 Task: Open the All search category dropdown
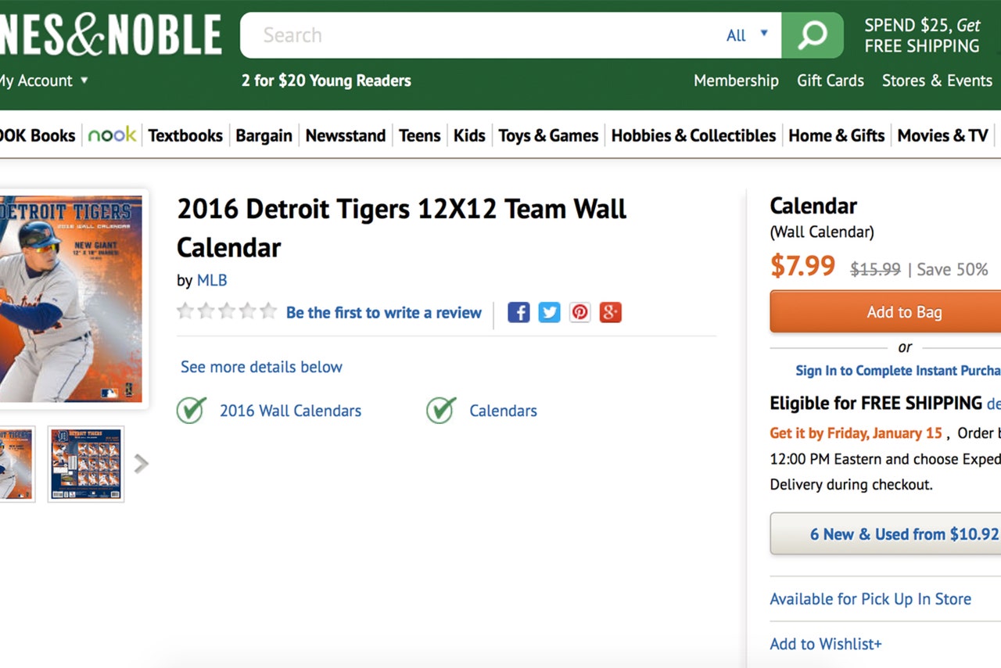pyautogui.click(x=747, y=35)
